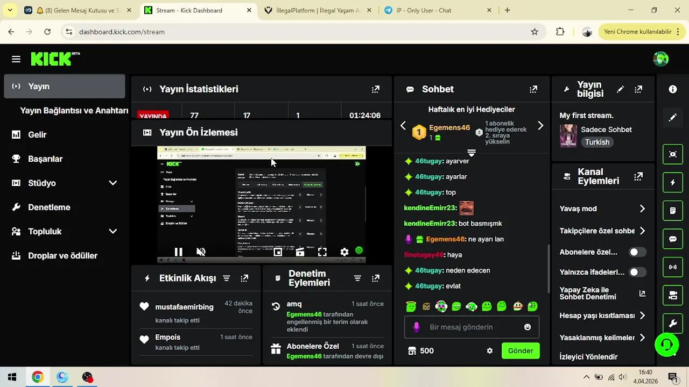689x387 pixels.
Task: Click Egemens46 name in the leaderboard
Action: click(x=449, y=128)
